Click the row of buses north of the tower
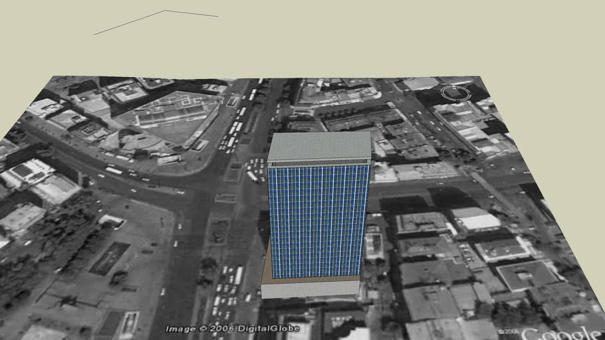This screenshot has width=605, height=340. [x=234, y=129]
